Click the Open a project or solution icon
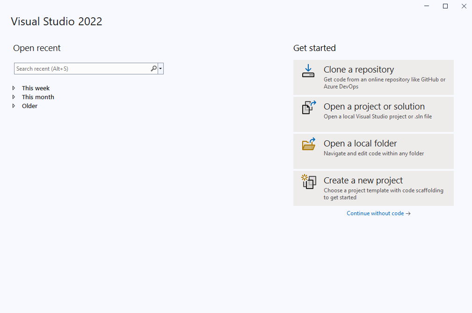Viewport: 472px width, 313px height. point(308,108)
